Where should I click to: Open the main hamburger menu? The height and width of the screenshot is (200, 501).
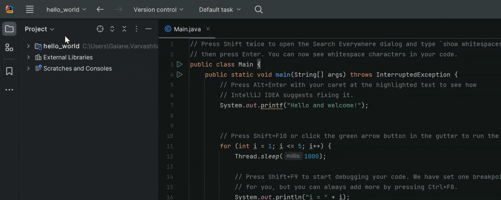point(30,9)
